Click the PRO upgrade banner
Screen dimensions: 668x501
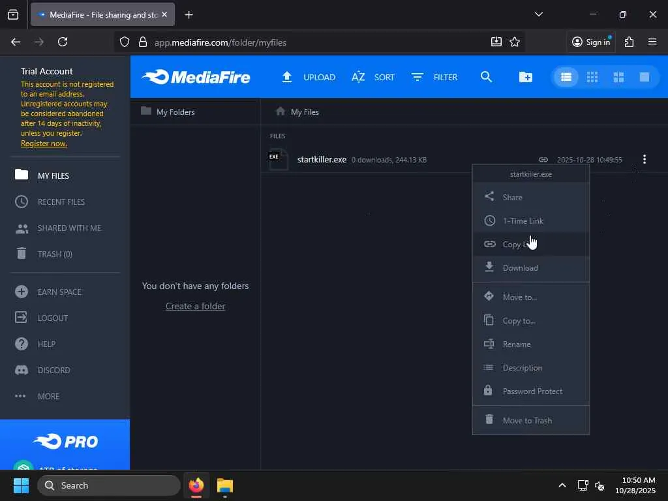pyautogui.click(x=65, y=444)
